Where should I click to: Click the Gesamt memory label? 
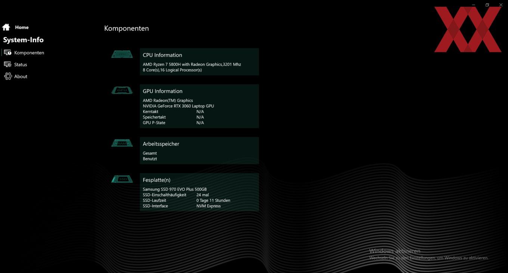tap(150, 153)
